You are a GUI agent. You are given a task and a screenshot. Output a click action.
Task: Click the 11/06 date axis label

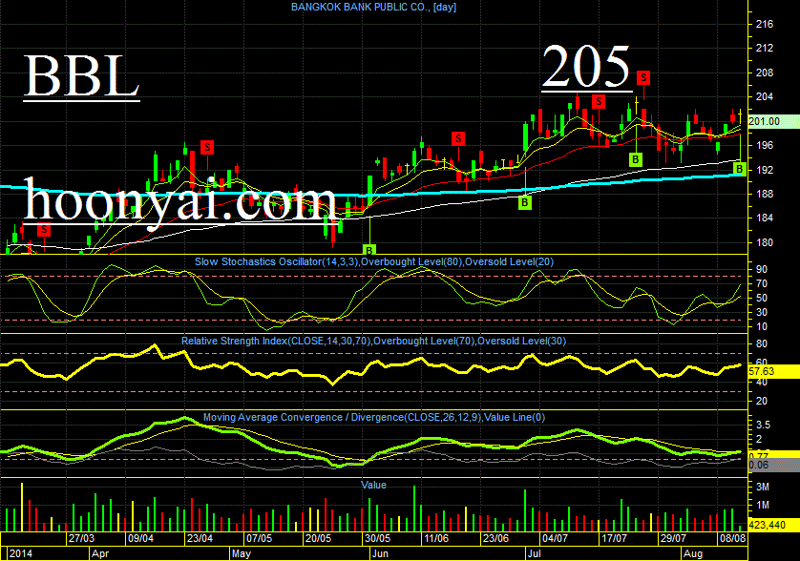(436, 538)
